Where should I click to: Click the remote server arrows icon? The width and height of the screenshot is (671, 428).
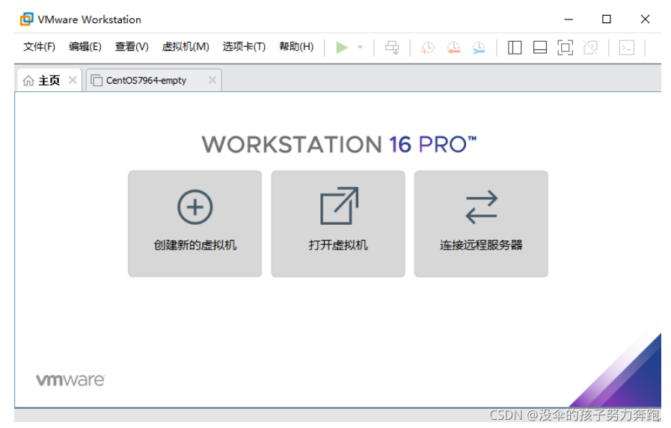pyautogui.click(x=482, y=207)
